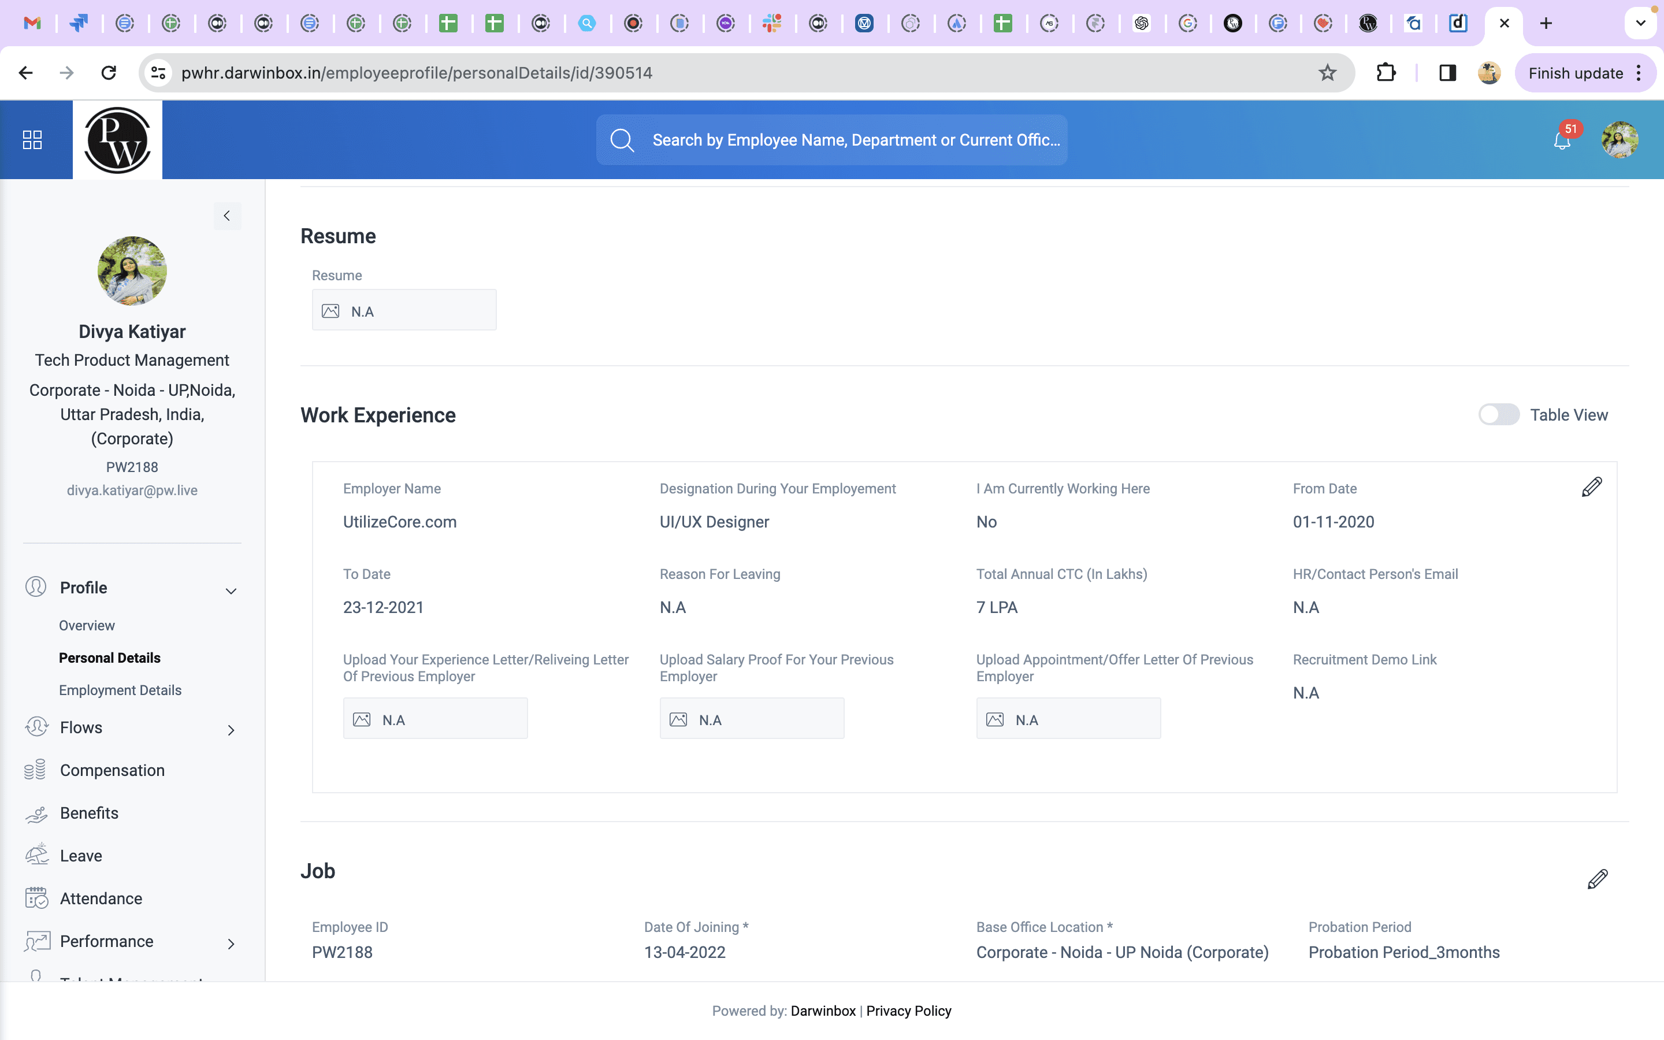Expand the Performance submenu arrow
1664x1040 pixels.
[x=231, y=944]
